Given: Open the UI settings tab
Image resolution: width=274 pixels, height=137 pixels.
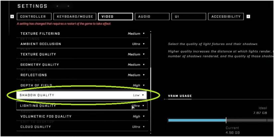Looking at the screenshot, I should tap(188, 17).
